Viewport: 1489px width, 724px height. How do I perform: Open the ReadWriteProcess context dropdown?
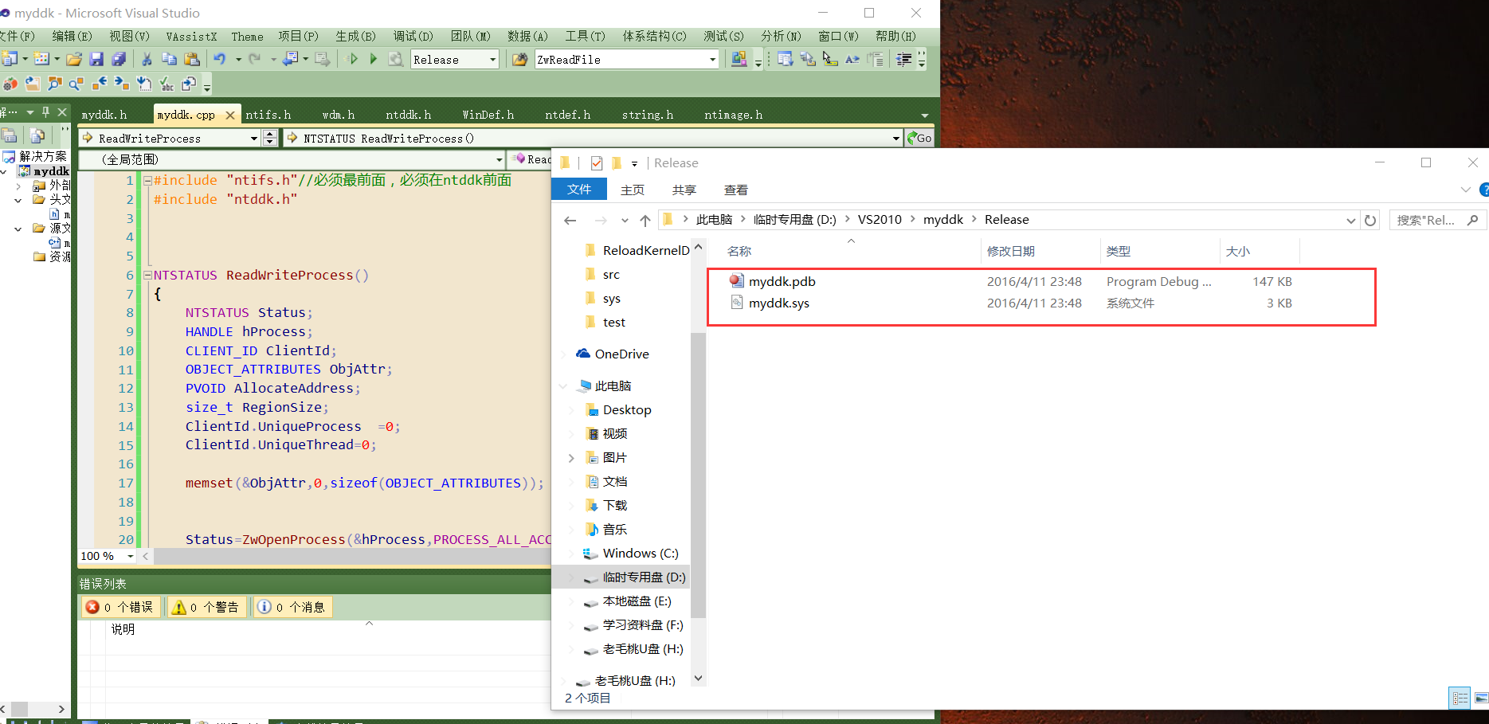[253, 139]
